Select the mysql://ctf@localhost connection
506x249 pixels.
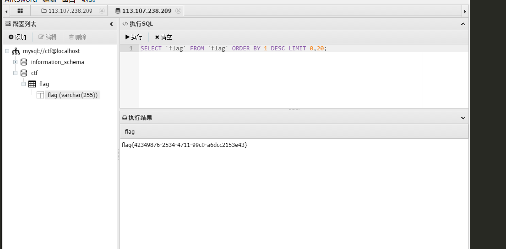[x=51, y=51]
